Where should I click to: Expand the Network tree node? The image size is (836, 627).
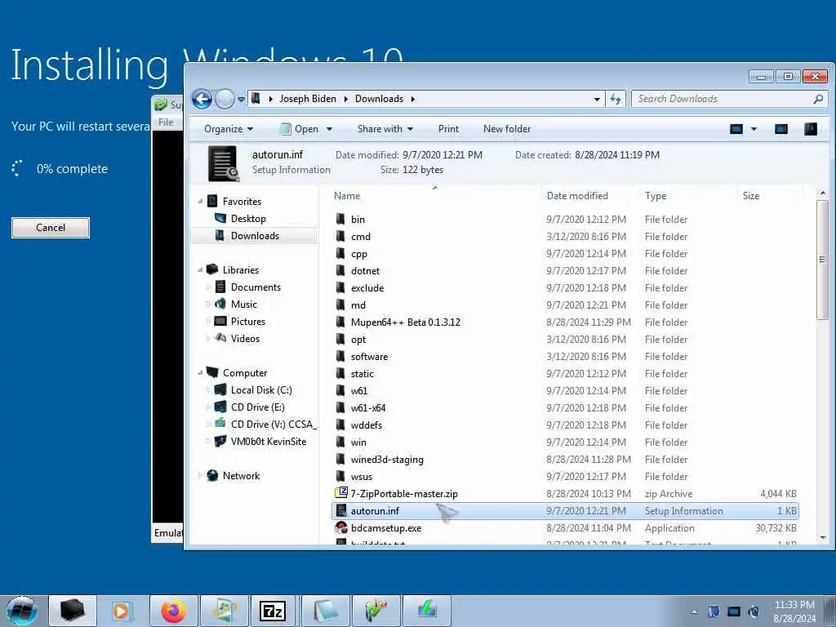201,476
